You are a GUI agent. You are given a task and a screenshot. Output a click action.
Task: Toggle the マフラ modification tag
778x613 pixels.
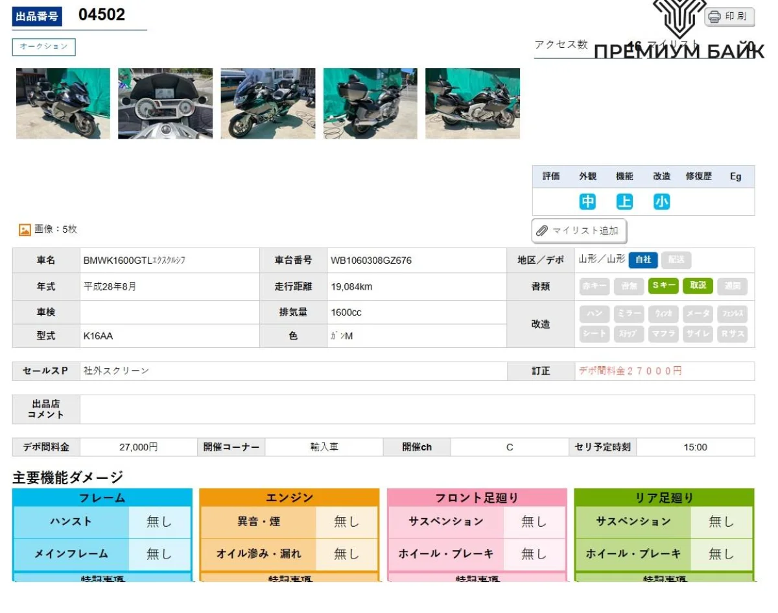point(663,334)
